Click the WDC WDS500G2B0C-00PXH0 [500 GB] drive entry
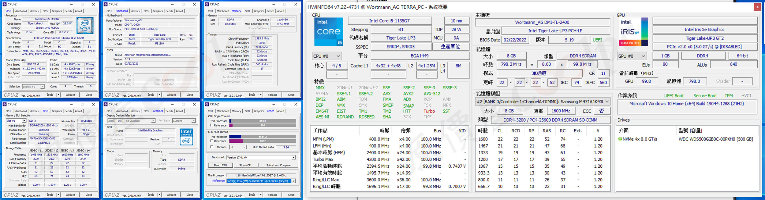Viewport: 765px width, 200px height. 716,139
